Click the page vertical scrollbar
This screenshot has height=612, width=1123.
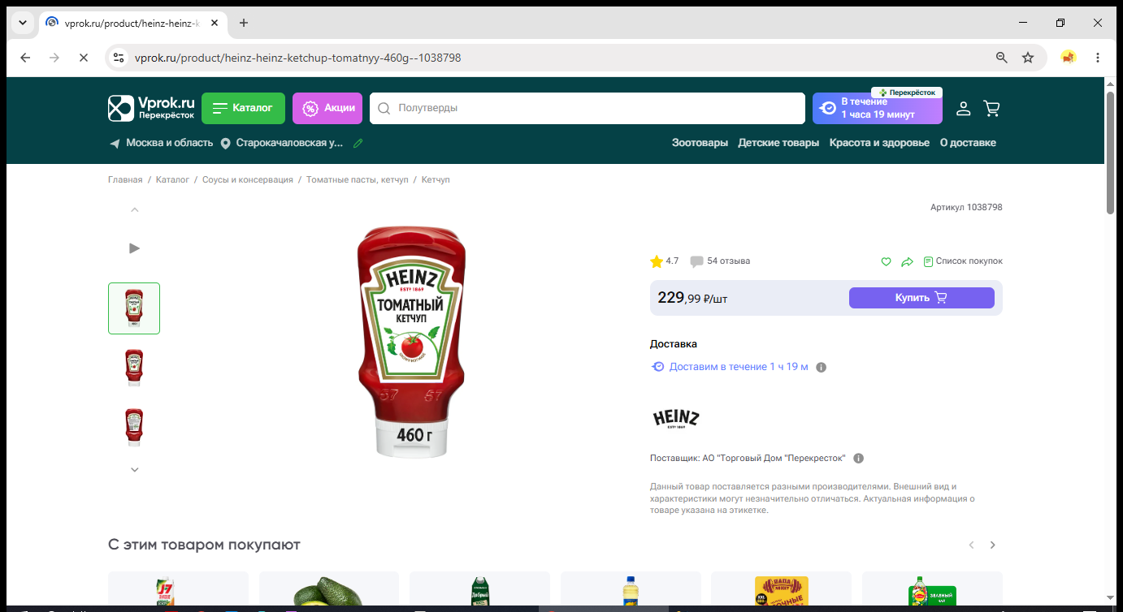(1110, 153)
